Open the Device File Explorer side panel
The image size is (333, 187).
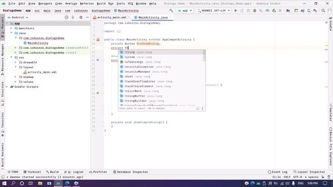click(331, 146)
